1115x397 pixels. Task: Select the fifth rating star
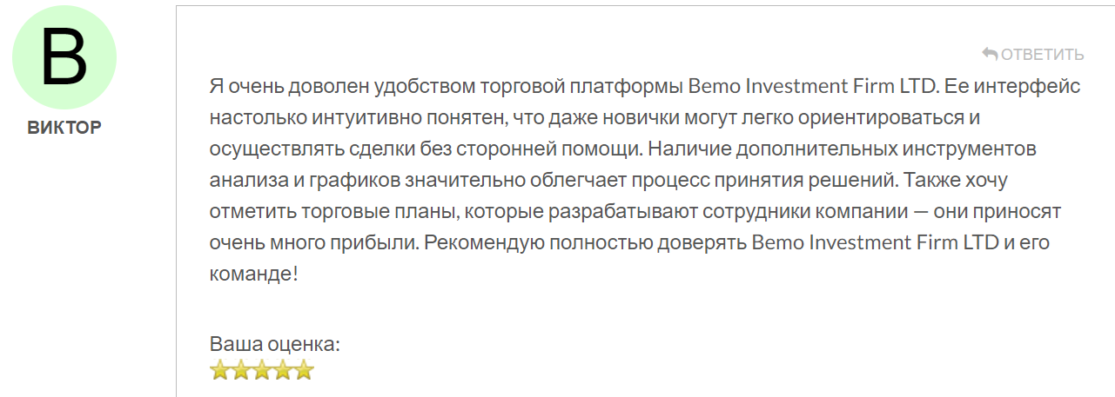303,371
